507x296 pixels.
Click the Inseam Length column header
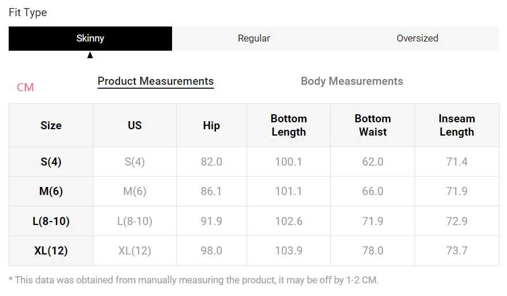[457, 125]
